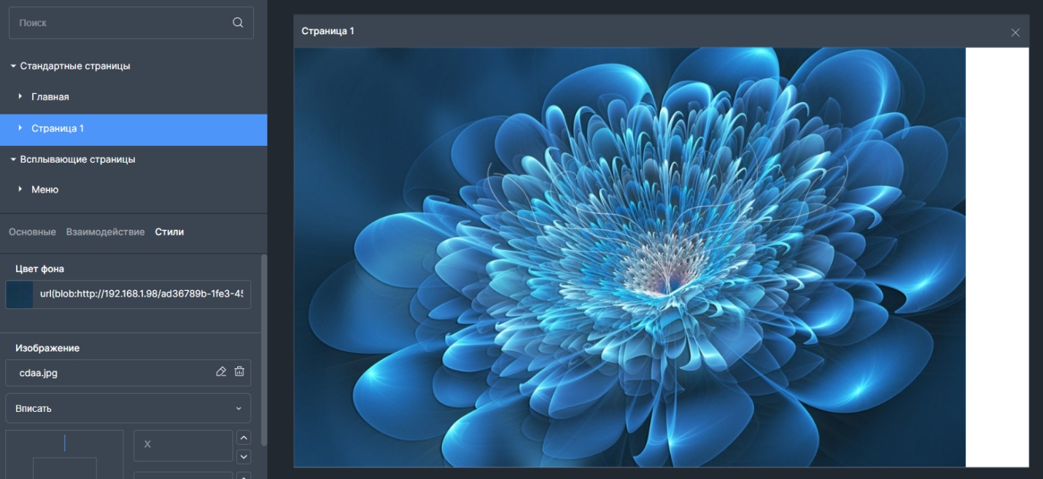
Task: Collapse the Всплывающие страницы section
Action: [13, 160]
